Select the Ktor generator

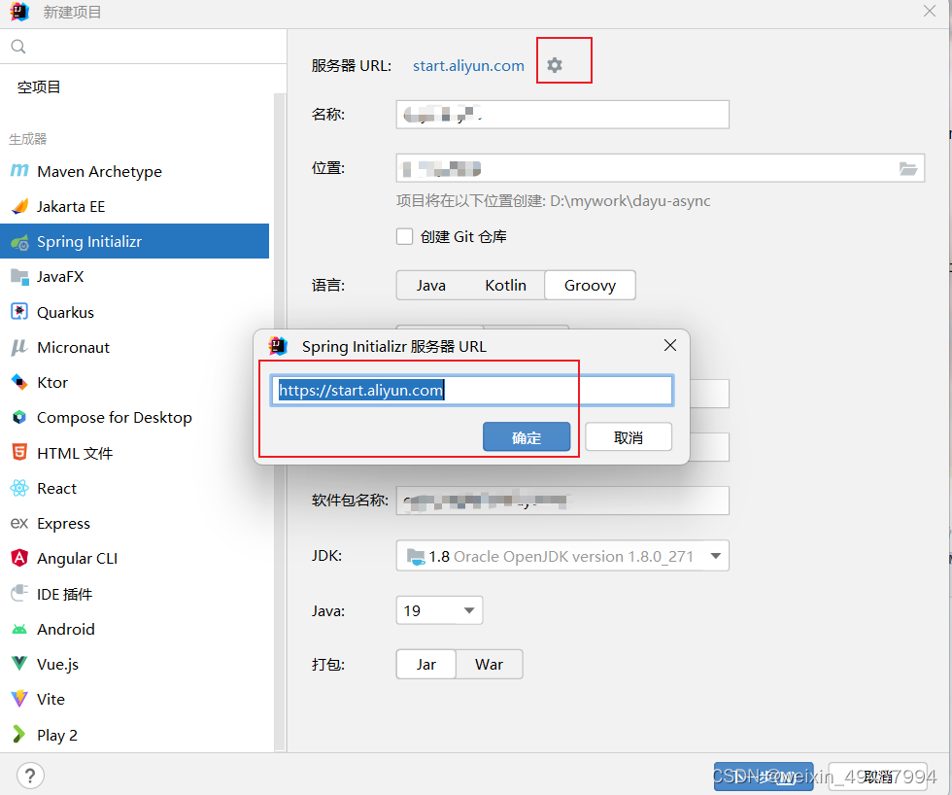(x=51, y=382)
